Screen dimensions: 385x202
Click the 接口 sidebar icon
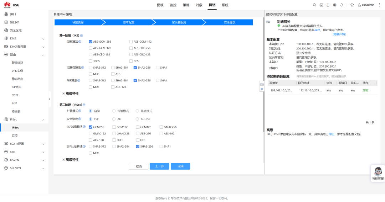tap(6, 14)
